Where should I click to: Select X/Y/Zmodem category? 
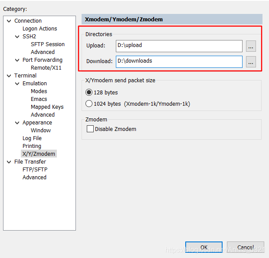pos(39,154)
